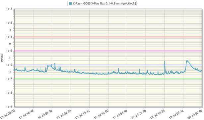The height and width of the screenshot is (120, 204).
Task: Click the teal X-Ray legend color swatch
Action: [x=70, y=4]
